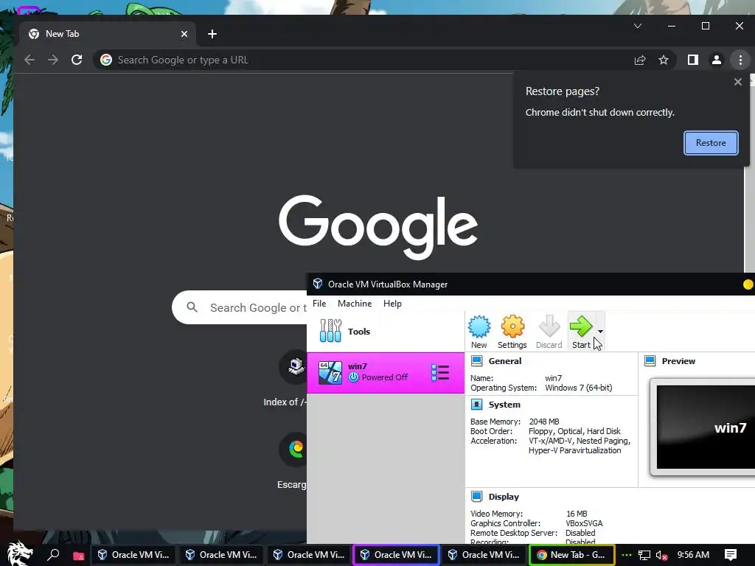Toggle Chrome side panel icon
Image resolution: width=755 pixels, height=566 pixels.
tap(693, 60)
